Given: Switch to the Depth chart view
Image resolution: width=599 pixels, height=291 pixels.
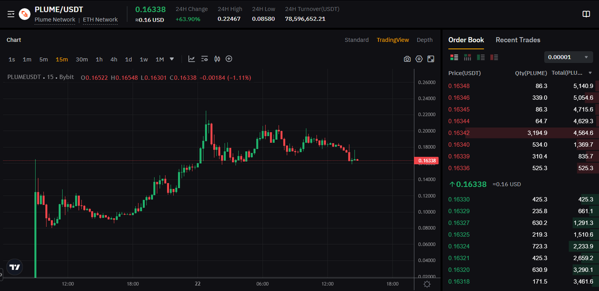Looking at the screenshot, I should point(425,40).
